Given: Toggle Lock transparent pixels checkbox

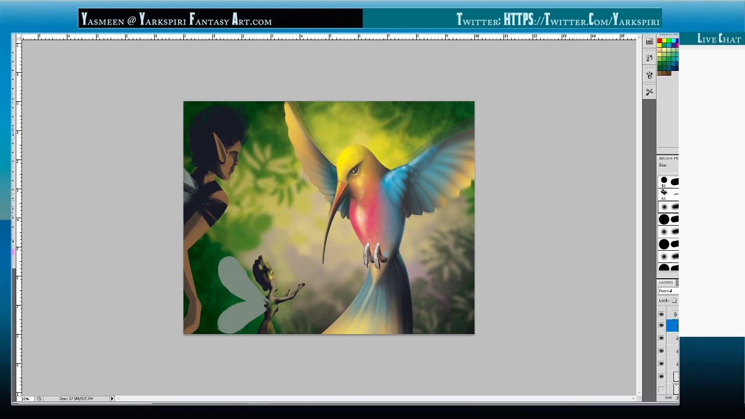Looking at the screenshot, I should click(674, 300).
